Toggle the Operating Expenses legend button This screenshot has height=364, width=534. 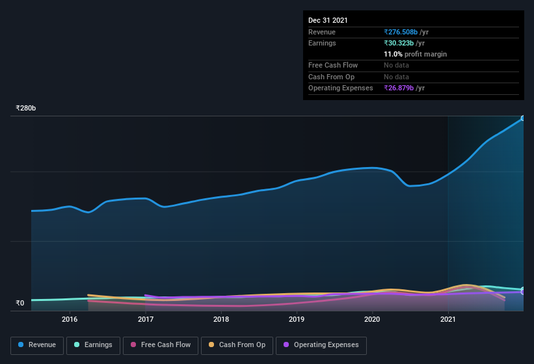point(321,346)
